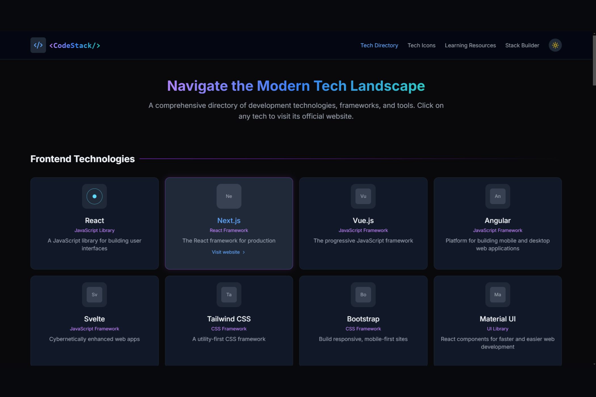Click the React atom icon
596x397 pixels.
pyautogui.click(x=95, y=196)
